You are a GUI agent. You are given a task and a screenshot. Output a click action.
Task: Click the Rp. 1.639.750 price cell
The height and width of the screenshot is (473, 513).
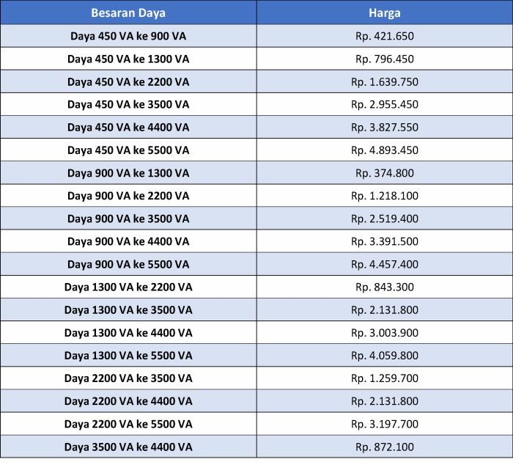tap(384, 81)
